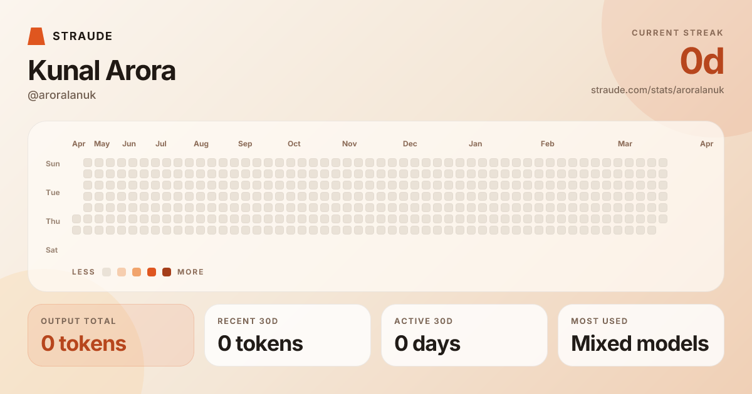
Task: Click the darkest brown legend swatch
Action: (x=167, y=272)
